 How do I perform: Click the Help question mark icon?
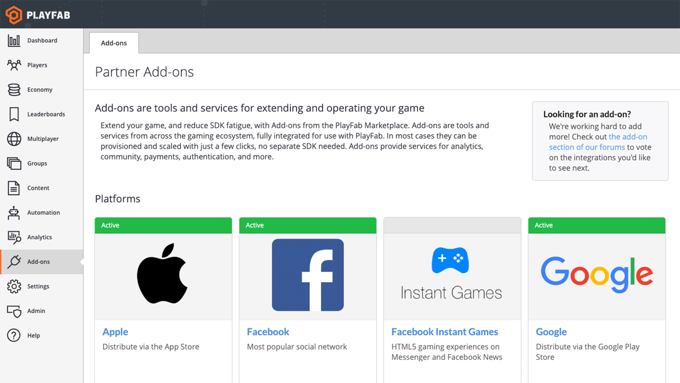click(14, 335)
